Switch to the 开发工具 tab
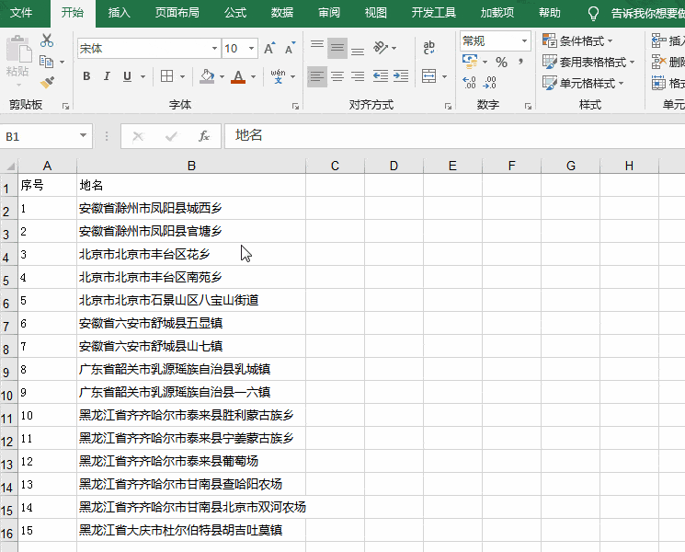 [433, 13]
